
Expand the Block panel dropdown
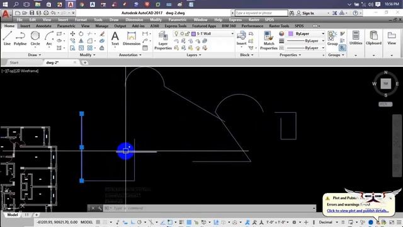tap(246, 55)
